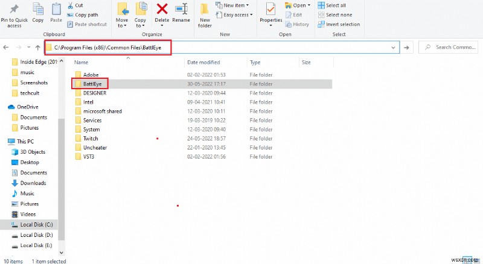
Task: Open music folder in Quick access
Action: 23,72
